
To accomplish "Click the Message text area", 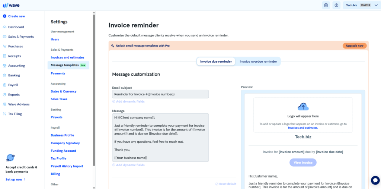I will 160,138.
